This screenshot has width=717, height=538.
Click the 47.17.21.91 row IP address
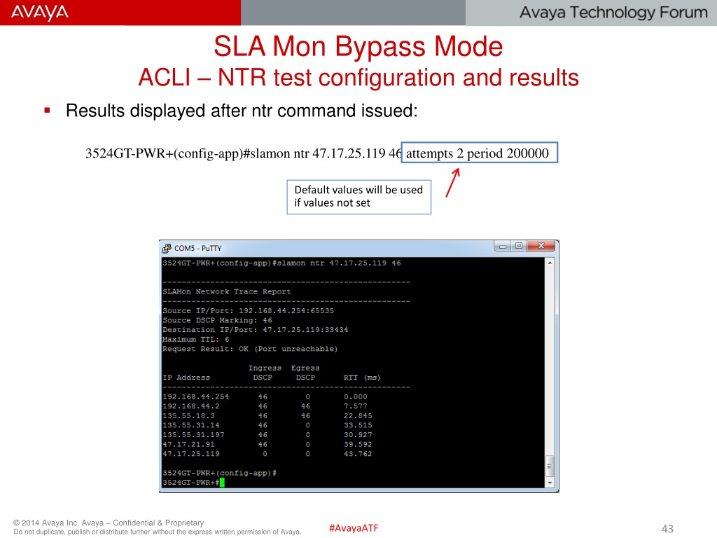188,445
